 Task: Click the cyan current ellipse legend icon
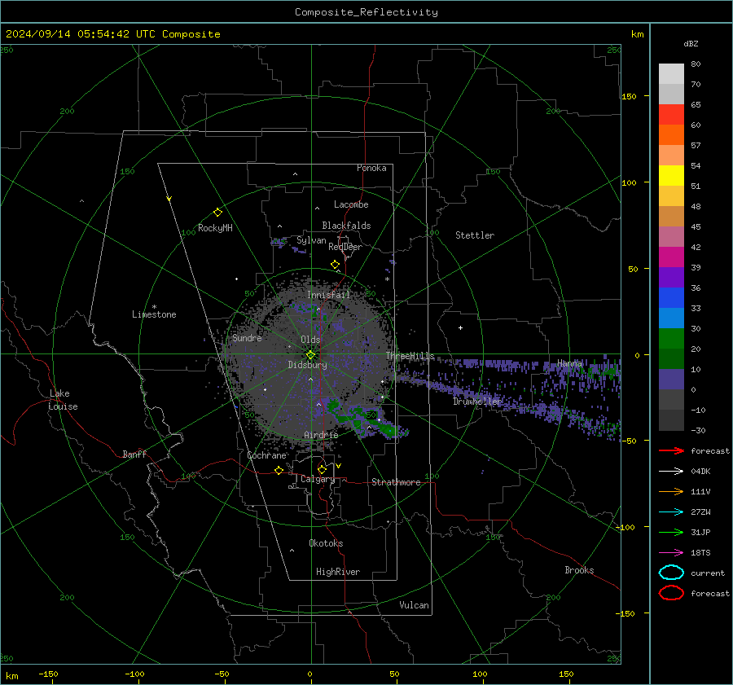point(671,573)
